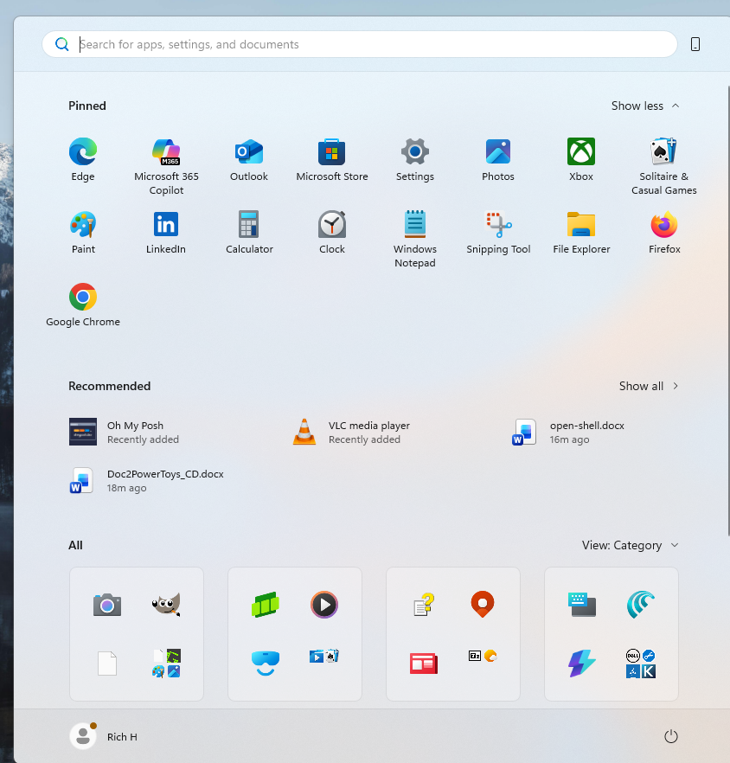Open the teal wave app icon
This screenshot has width=730, height=763.
640,605
